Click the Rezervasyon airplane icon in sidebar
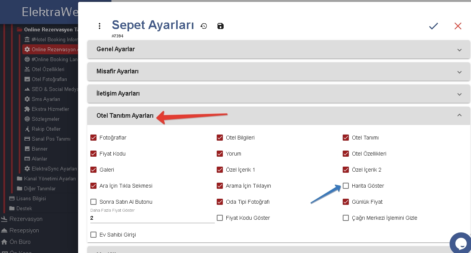The width and height of the screenshot is (471, 253). [x=4, y=219]
